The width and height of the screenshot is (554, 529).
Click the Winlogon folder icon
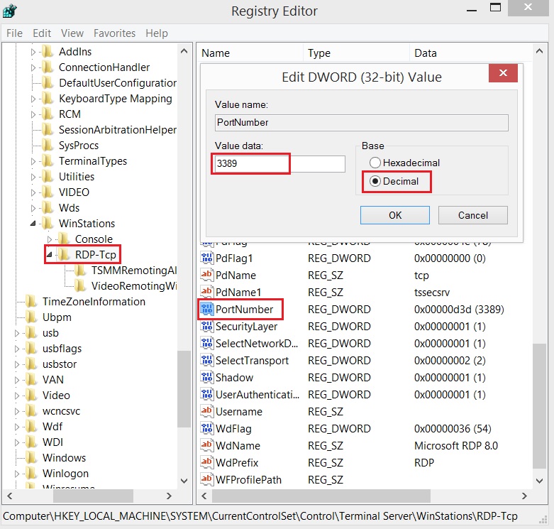[31, 474]
